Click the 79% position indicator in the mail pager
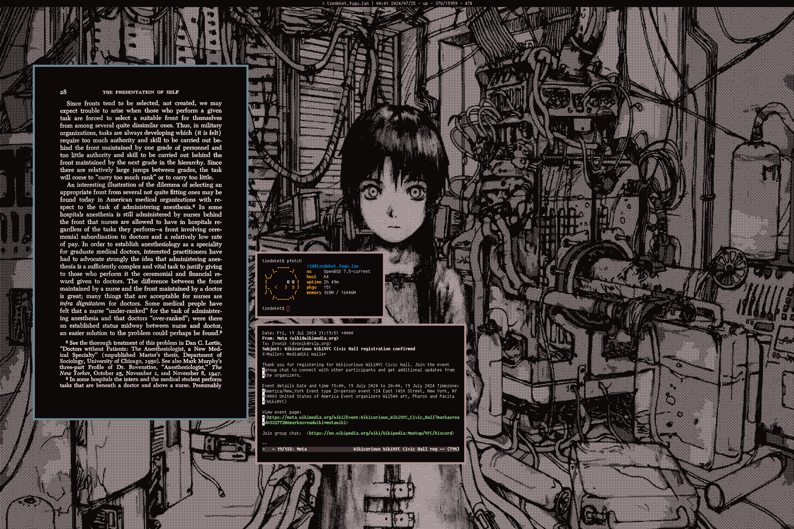 (x=453, y=449)
